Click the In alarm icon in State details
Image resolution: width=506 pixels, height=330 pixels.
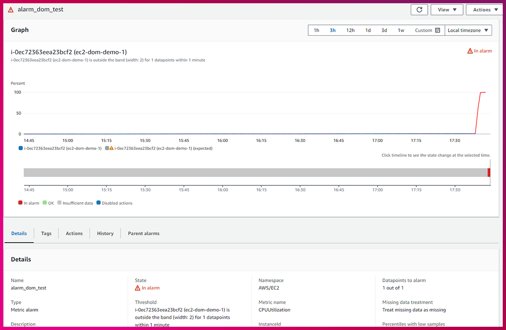(x=138, y=288)
